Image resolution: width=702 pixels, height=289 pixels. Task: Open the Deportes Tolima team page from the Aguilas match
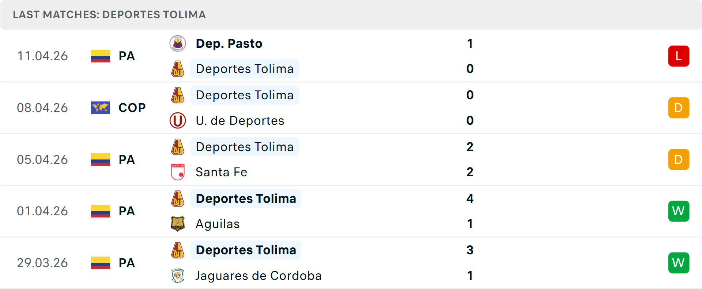tap(246, 199)
